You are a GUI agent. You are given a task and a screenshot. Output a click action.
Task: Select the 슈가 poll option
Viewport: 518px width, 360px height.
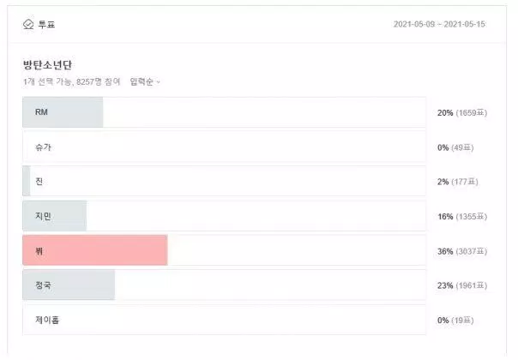(x=224, y=147)
